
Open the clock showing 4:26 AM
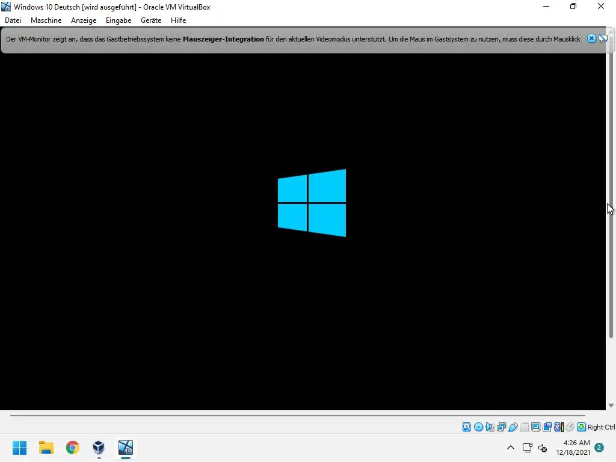pyautogui.click(x=573, y=448)
